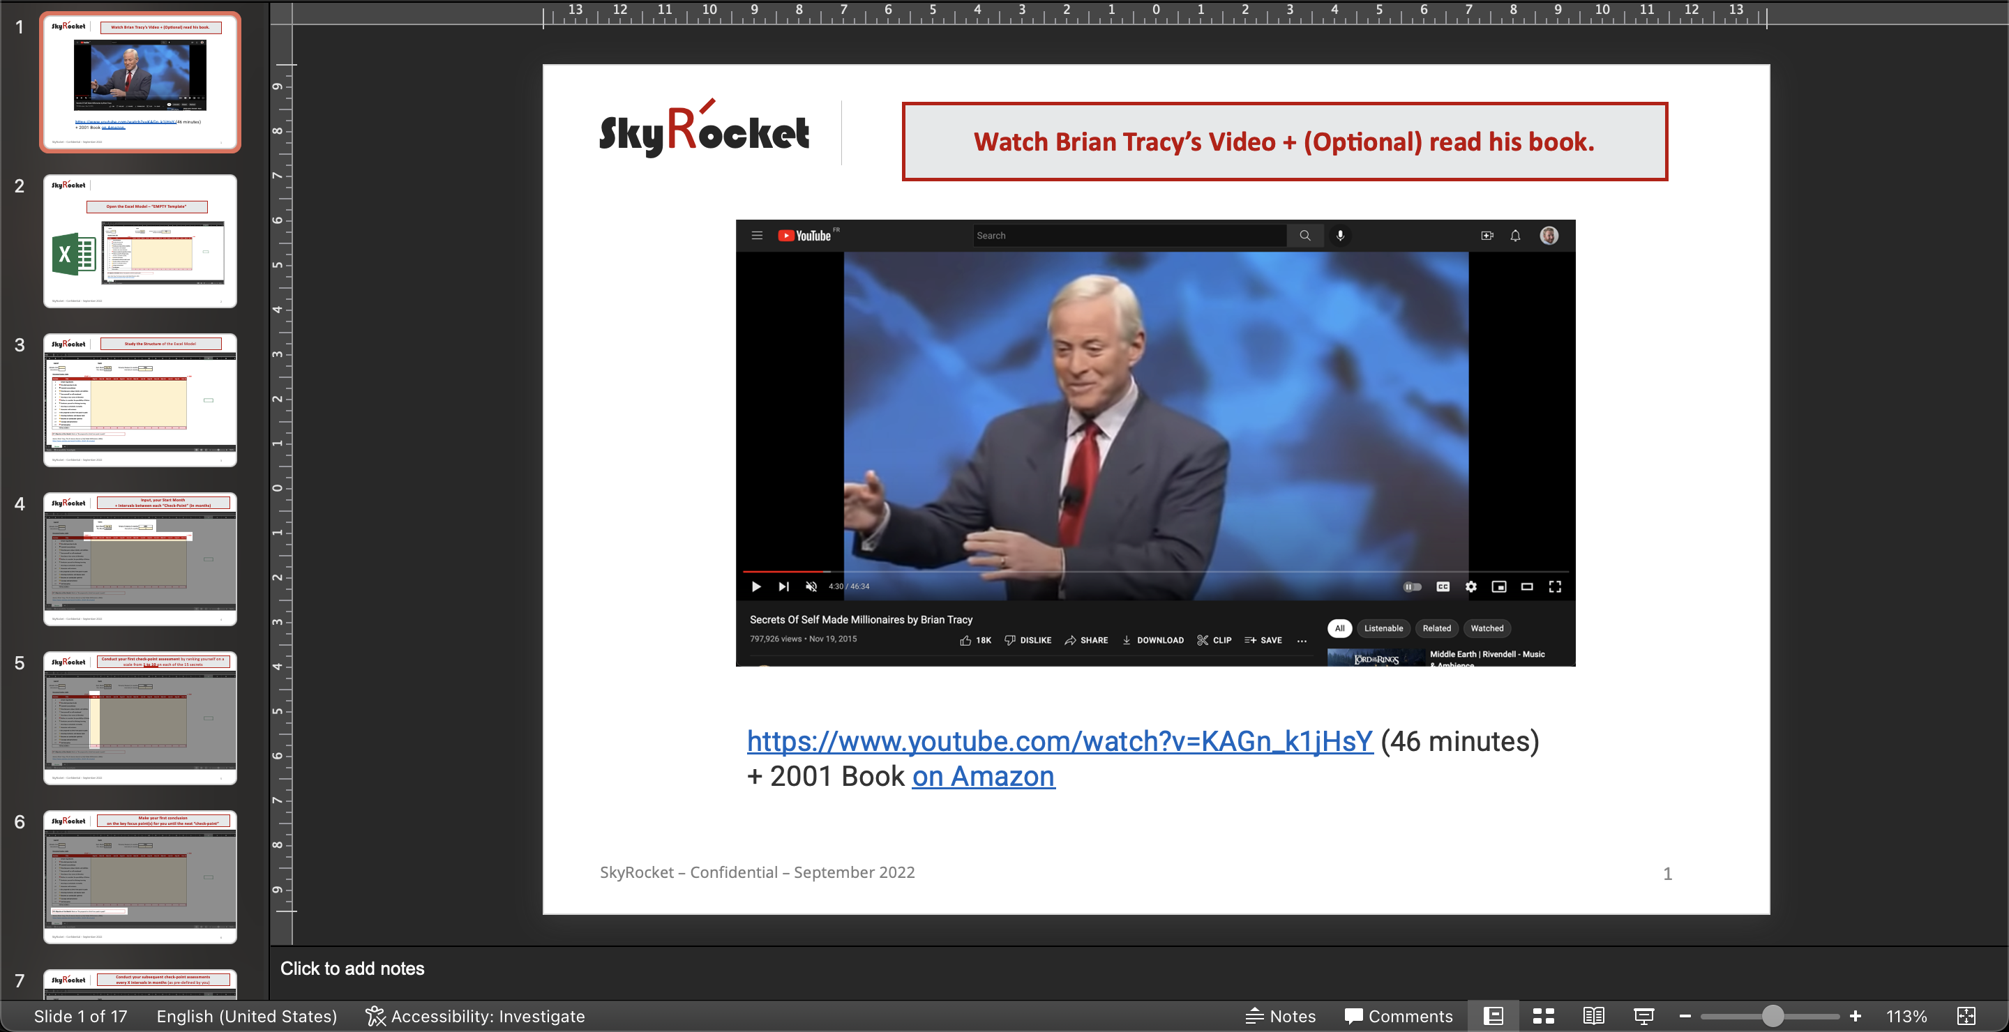Click the voice search microphone icon
This screenshot has height=1032, width=2009.
[x=1340, y=236]
